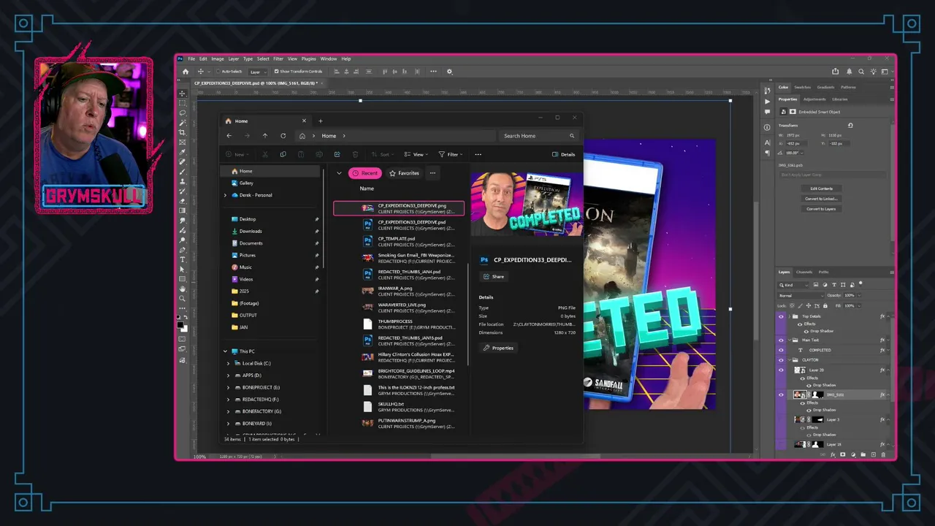The image size is (935, 526).
Task: Open the layer blend mode Normal dropdown
Action: (x=799, y=295)
